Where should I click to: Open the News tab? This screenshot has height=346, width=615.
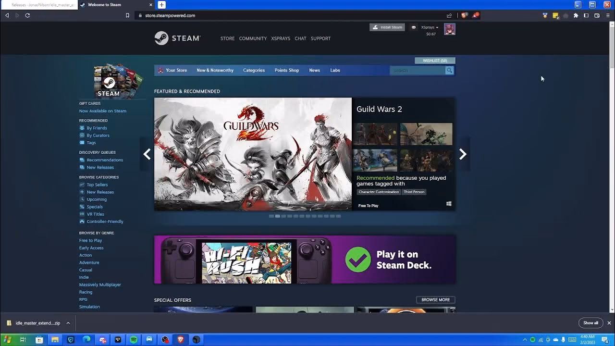(314, 70)
